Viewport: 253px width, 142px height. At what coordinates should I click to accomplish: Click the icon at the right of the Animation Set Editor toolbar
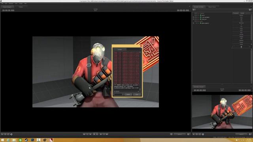coord(250,10)
